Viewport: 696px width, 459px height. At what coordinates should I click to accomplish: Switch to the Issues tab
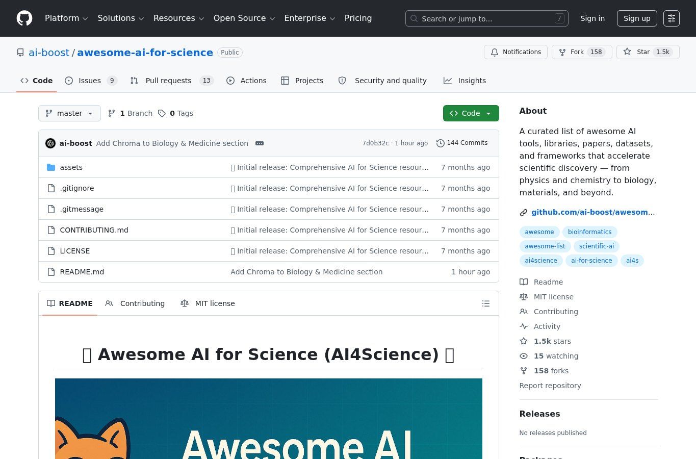pos(91,81)
